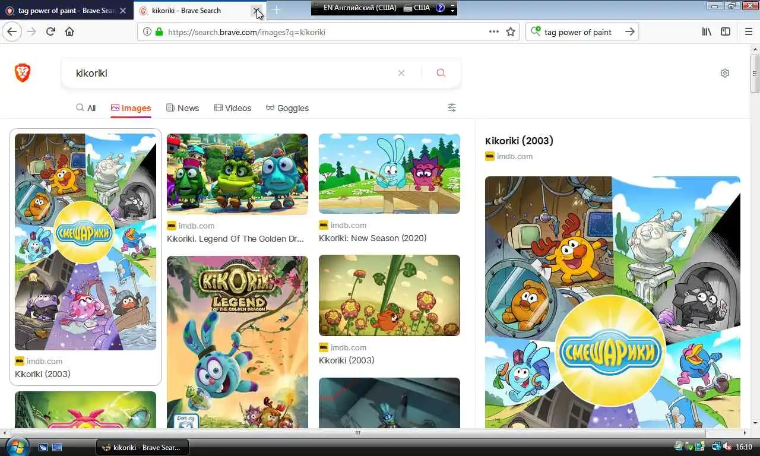This screenshot has width=760, height=456.
Task: Open the Goggles tab
Action: pyautogui.click(x=287, y=108)
